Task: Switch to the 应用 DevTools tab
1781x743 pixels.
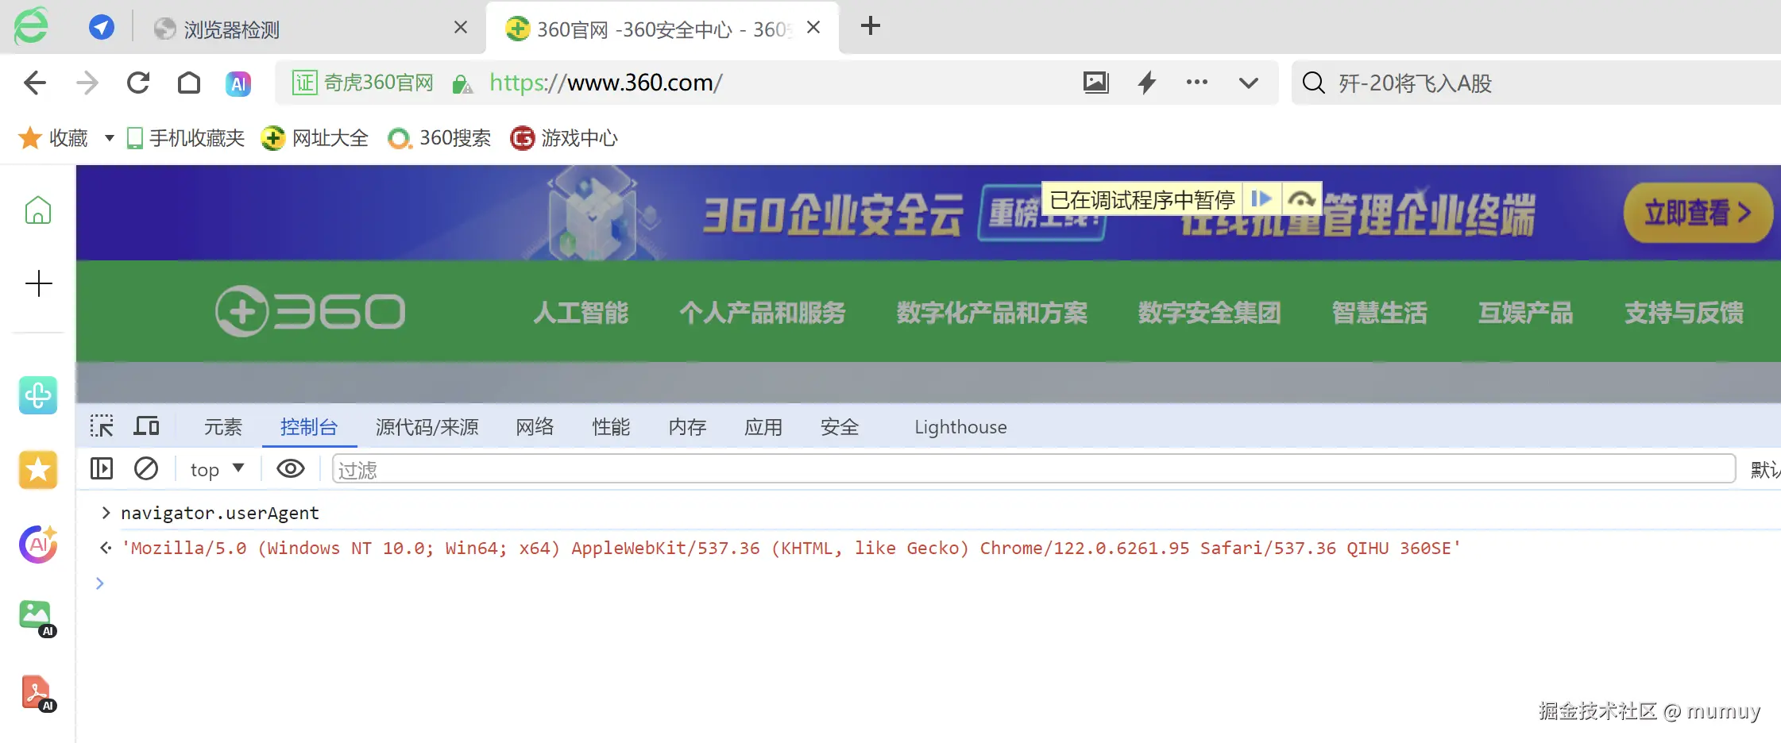Action: (763, 427)
